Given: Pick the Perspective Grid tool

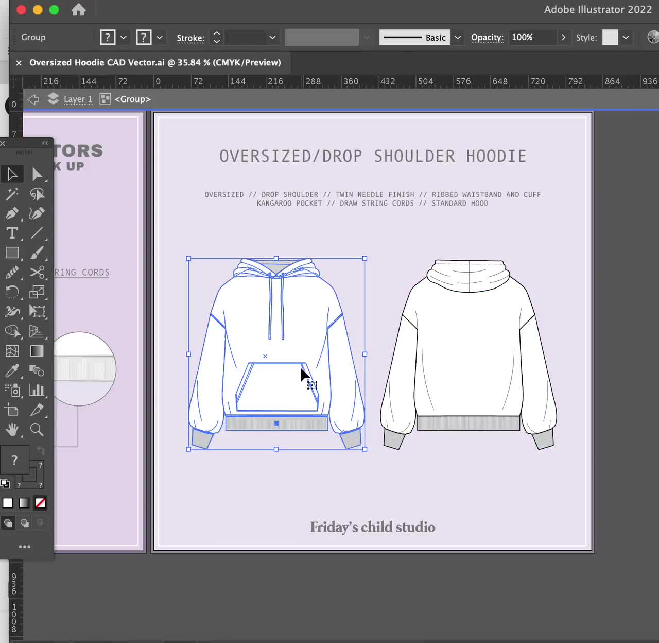Looking at the screenshot, I should (x=37, y=331).
